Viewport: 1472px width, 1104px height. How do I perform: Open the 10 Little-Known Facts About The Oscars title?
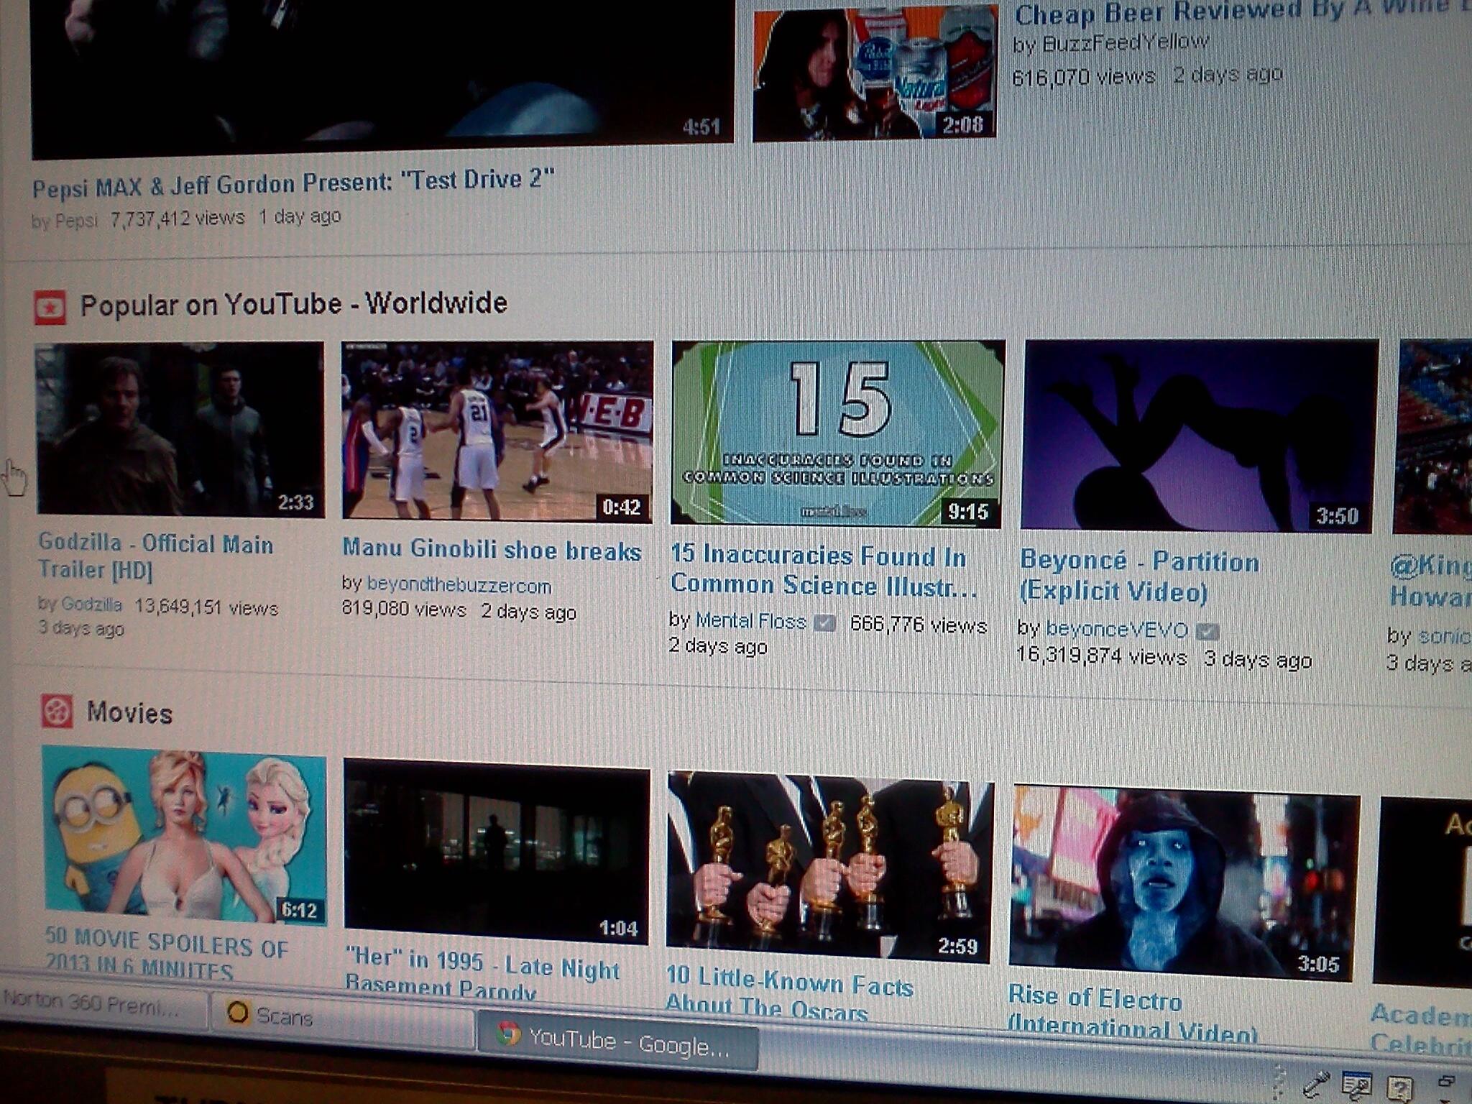tap(789, 993)
